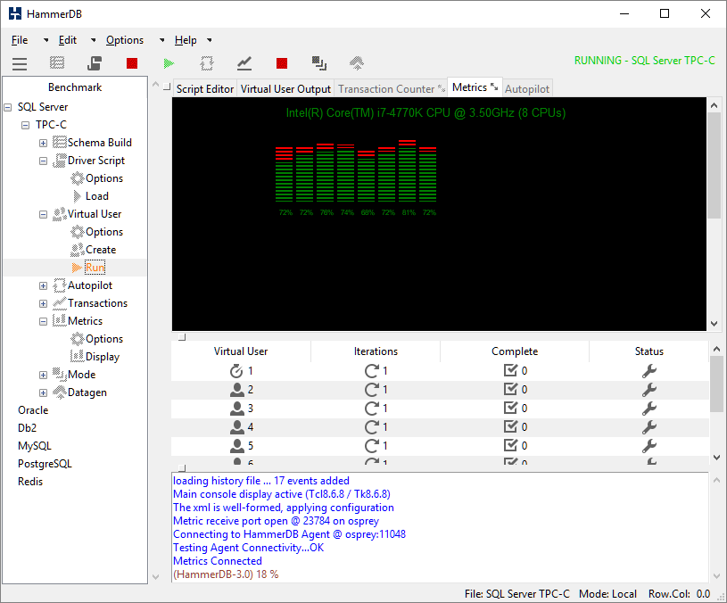The width and height of the screenshot is (727, 603).
Task: Click Iterations column header
Action: coord(376,351)
